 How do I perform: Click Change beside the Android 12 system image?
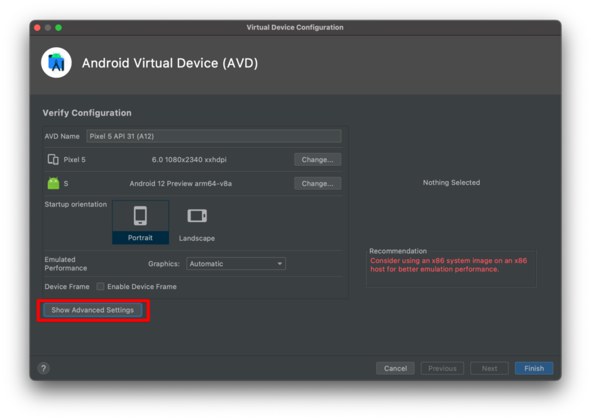(317, 183)
